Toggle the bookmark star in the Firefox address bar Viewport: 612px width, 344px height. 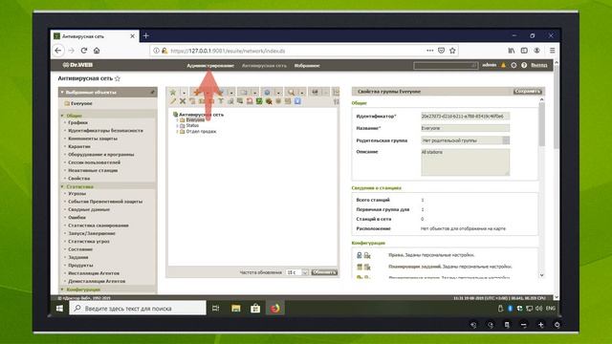tap(452, 51)
